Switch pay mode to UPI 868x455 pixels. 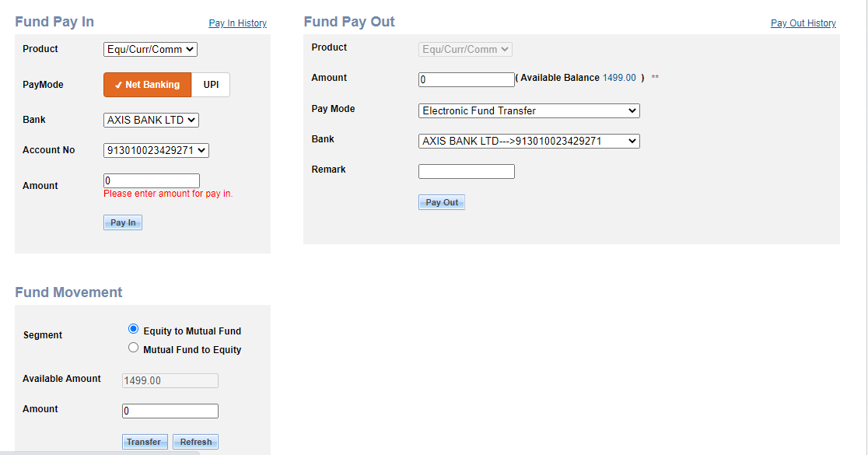coord(211,85)
